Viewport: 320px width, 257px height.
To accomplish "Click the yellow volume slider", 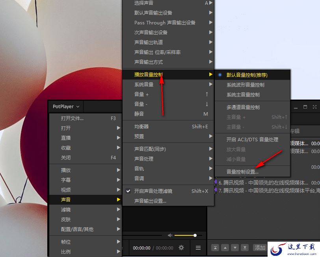I will point(188,235).
